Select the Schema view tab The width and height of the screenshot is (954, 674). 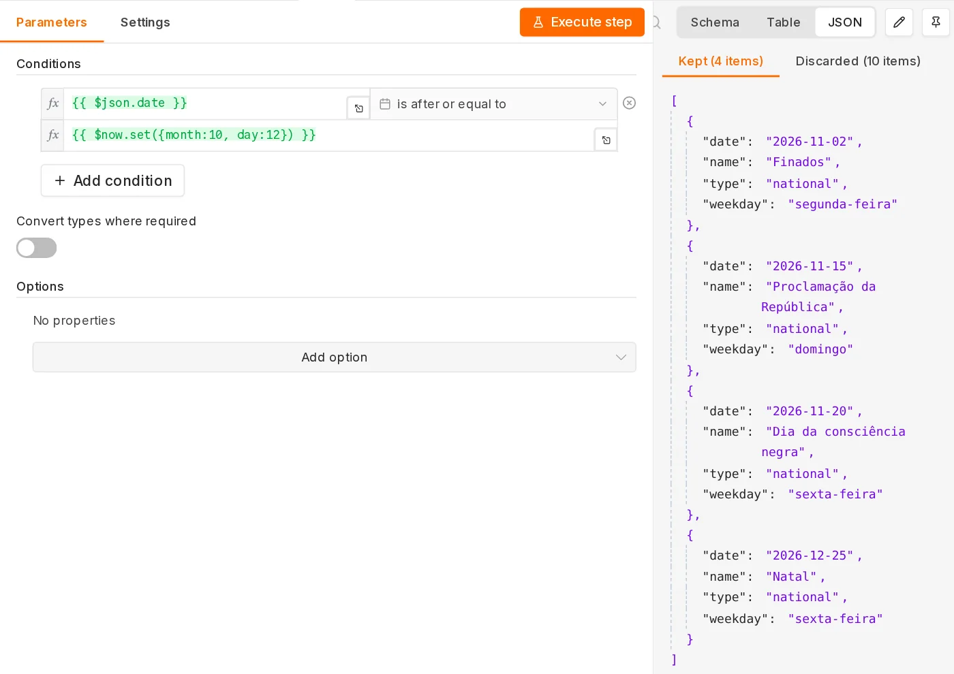(715, 22)
